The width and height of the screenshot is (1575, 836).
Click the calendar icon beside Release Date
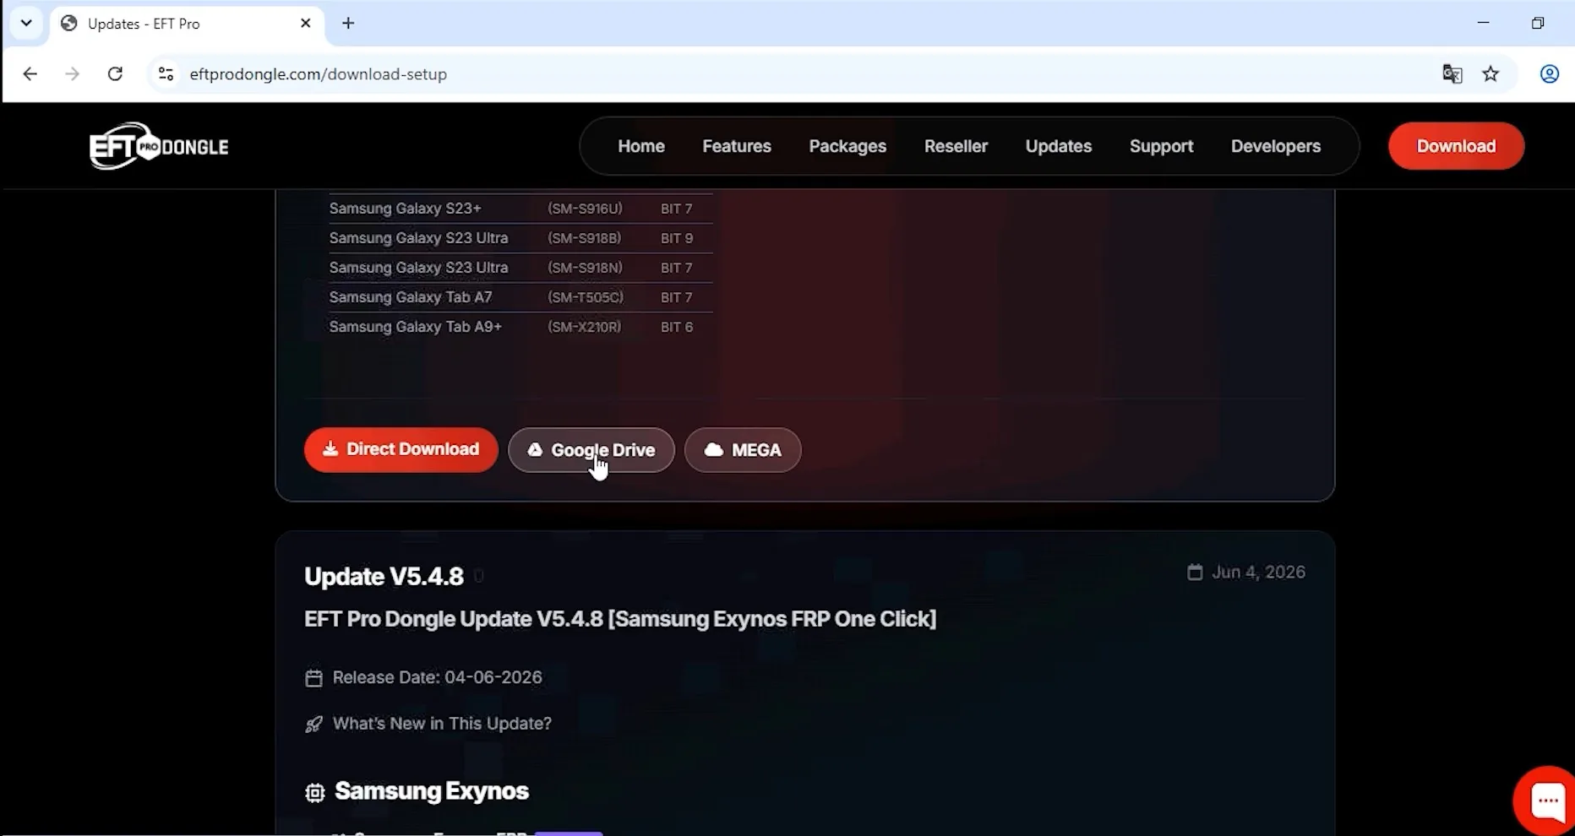coord(313,678)
